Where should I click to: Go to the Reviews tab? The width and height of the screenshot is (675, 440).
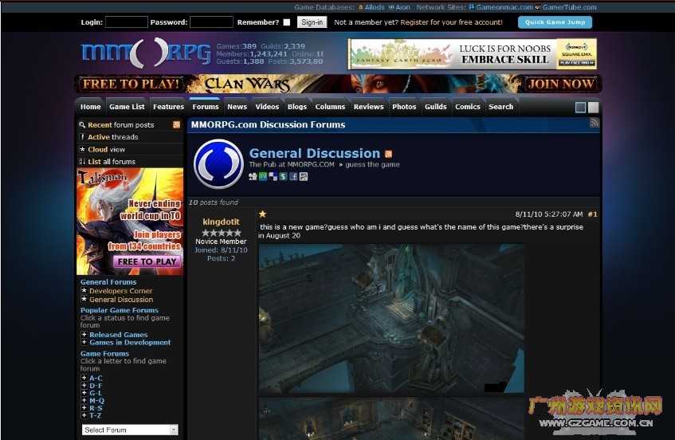(x=368, y=107)
